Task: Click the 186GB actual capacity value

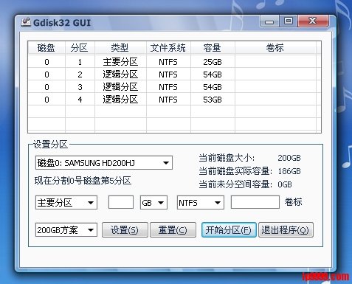Action: click(289, 171)
